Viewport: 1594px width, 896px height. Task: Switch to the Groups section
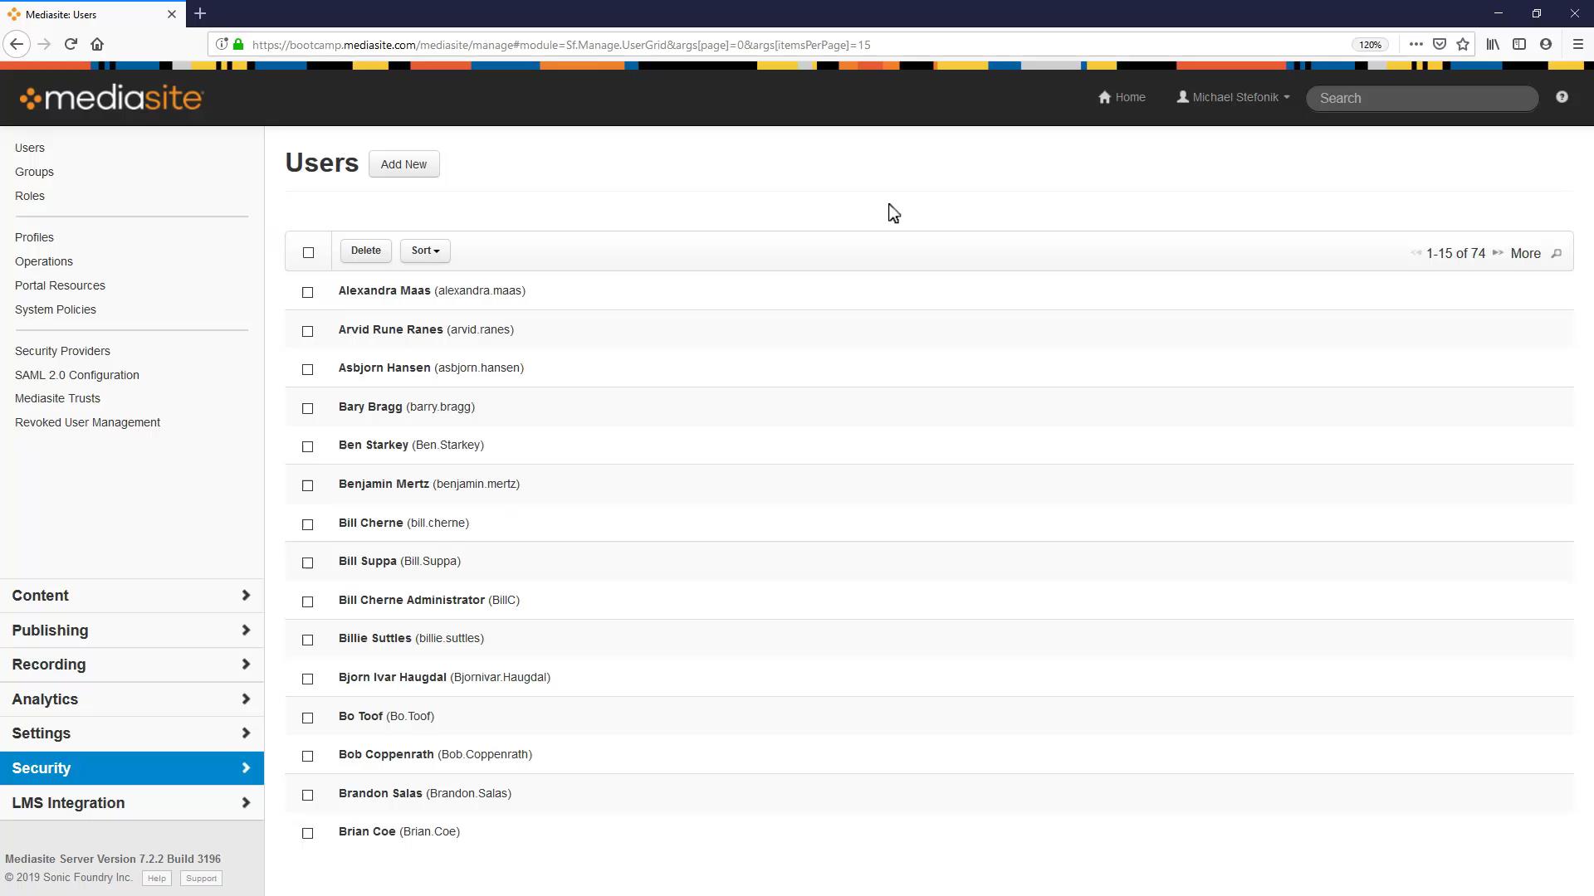34,172
